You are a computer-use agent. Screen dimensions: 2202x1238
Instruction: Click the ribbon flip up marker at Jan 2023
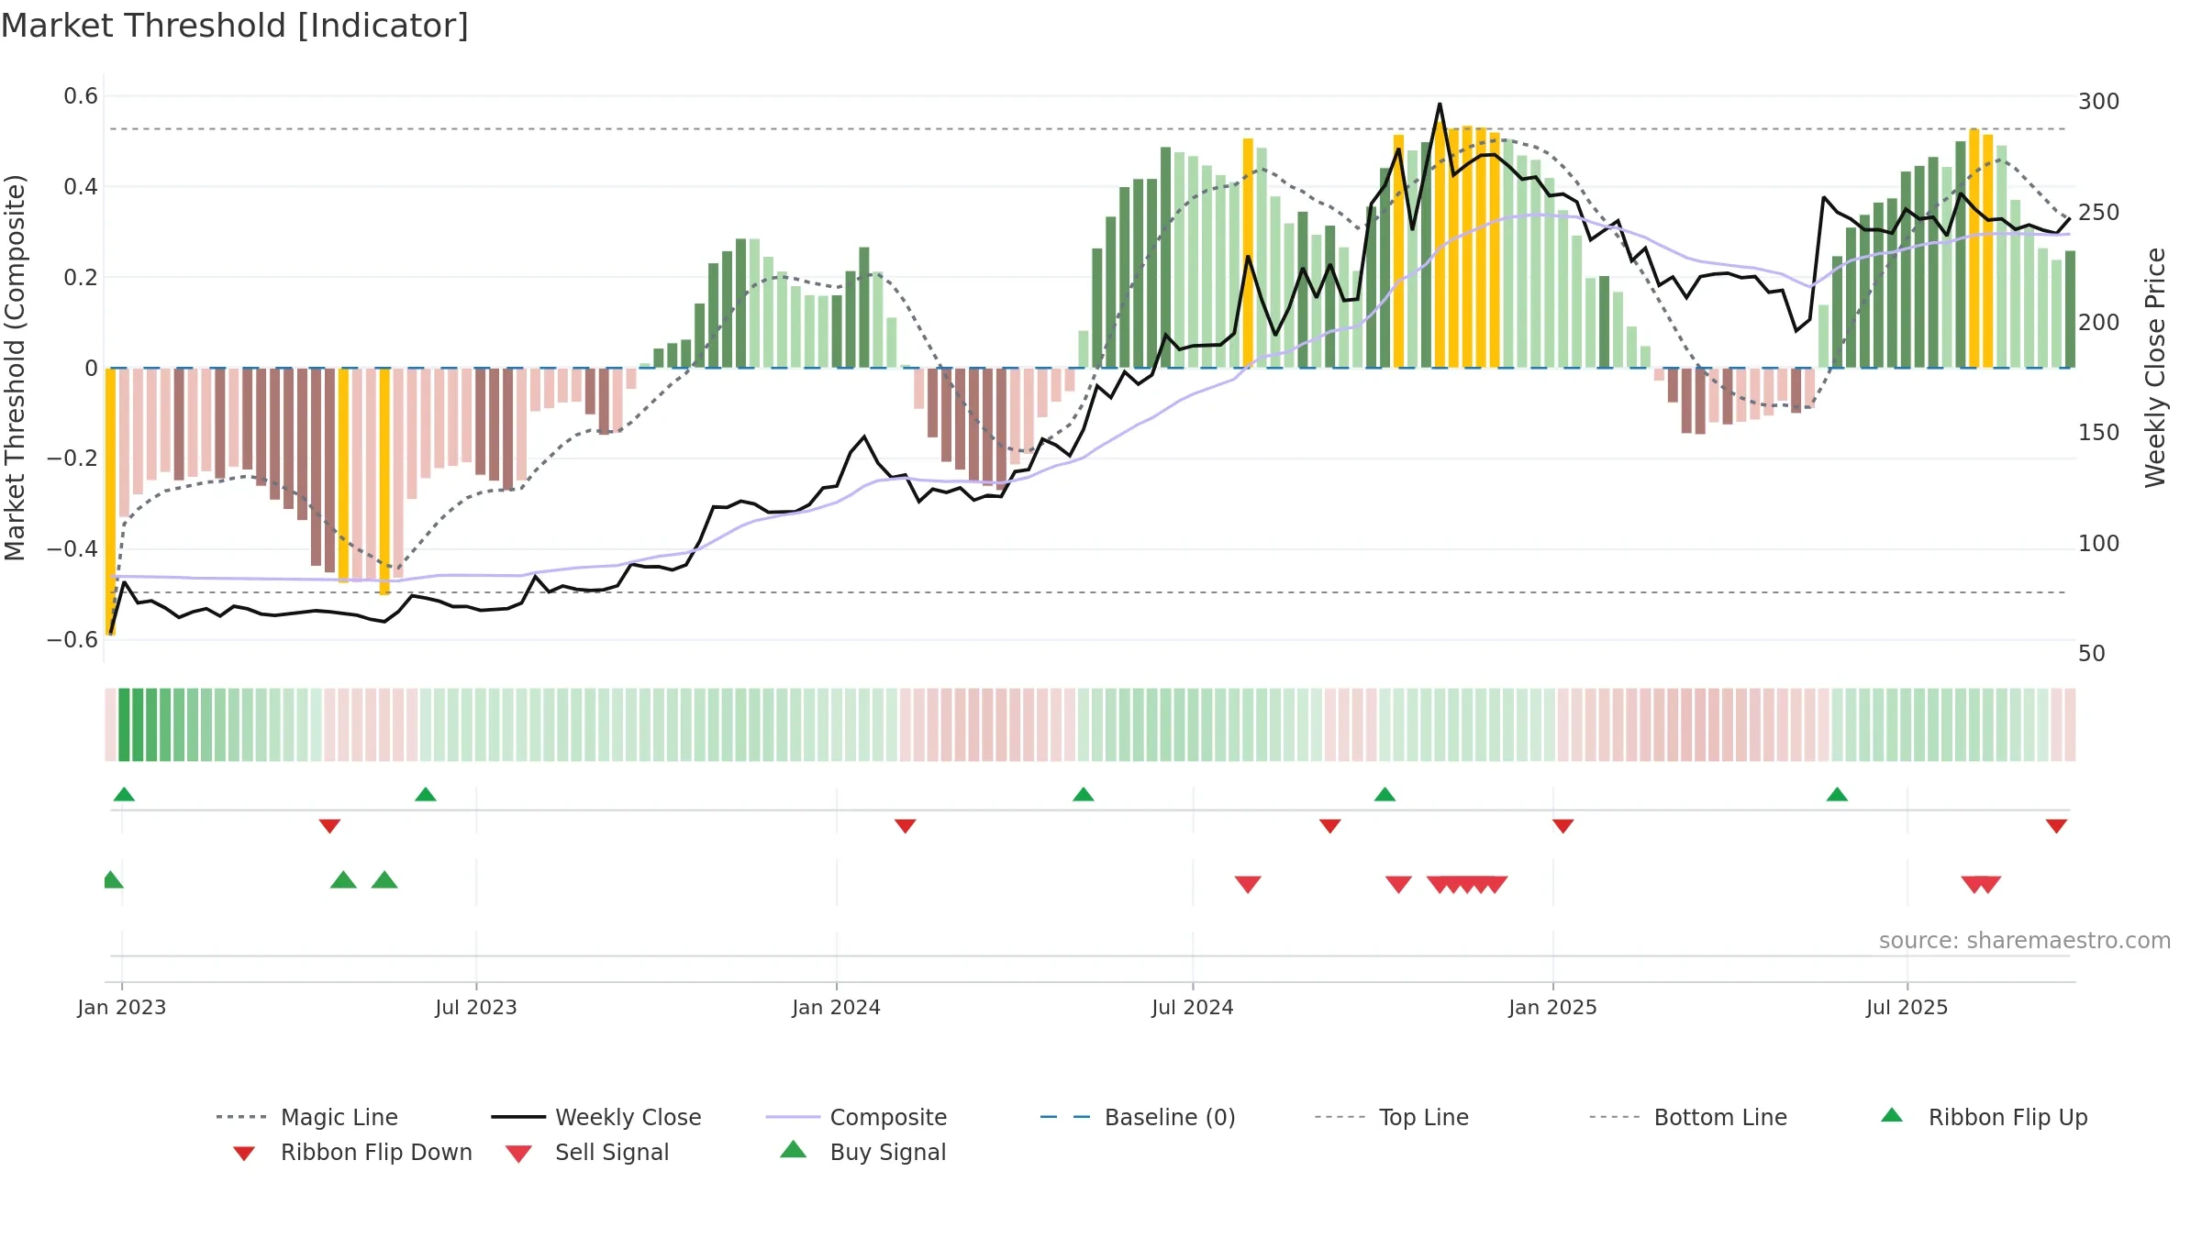pos(124,794)
